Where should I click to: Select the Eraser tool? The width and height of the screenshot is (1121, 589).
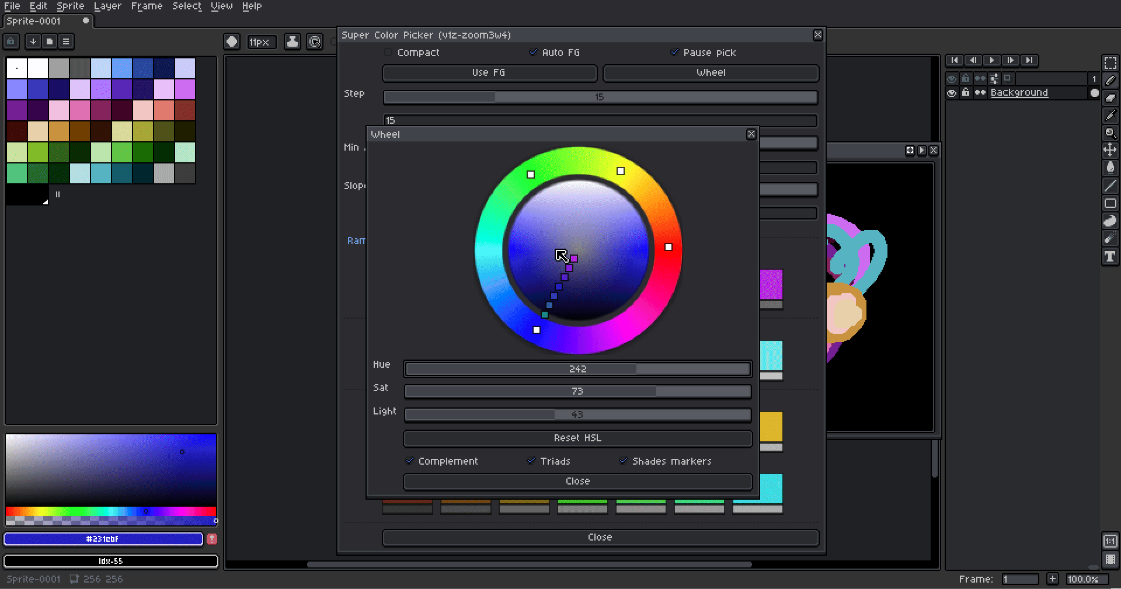coord(1110,98)
